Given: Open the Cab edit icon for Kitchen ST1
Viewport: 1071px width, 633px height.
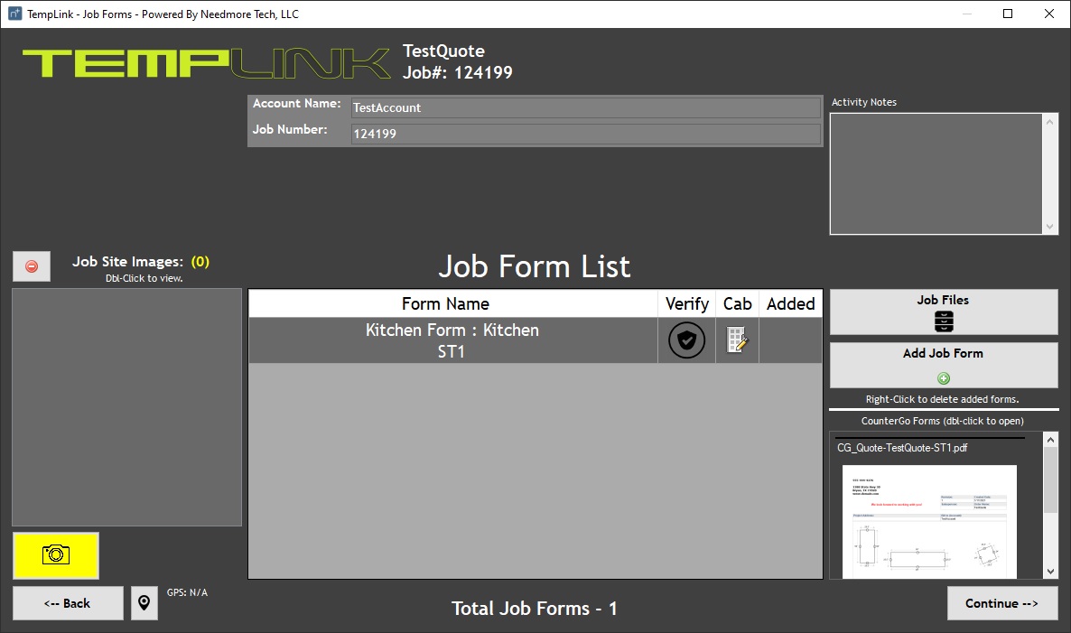Looking at the screenshot, I should pos(737,340).
